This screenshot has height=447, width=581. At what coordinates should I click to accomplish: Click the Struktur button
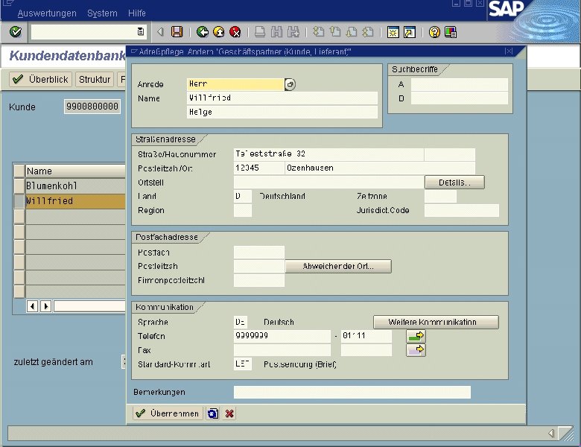point(95,79)
